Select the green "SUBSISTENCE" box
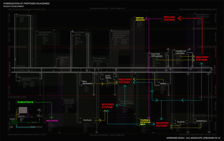 tap(25, 102)
